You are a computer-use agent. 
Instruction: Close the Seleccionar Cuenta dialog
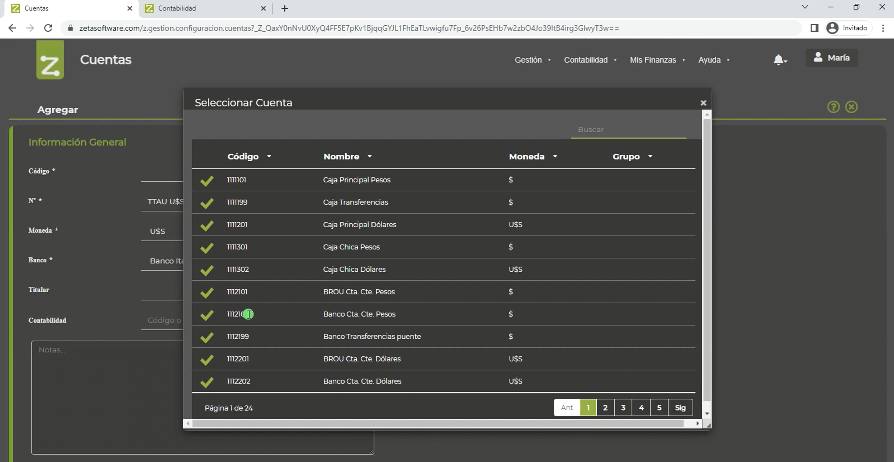point(703,103)
